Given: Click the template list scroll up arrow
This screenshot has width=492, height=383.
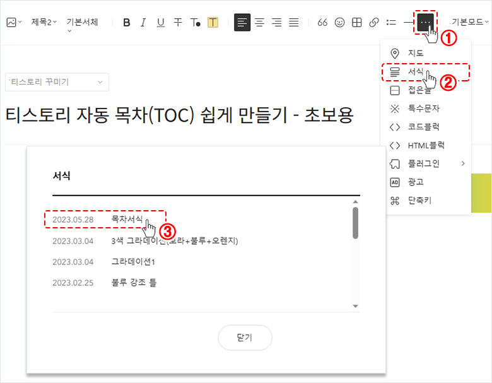Looking at the screenshot, I should pyautogui.click(x=355, y=202).
